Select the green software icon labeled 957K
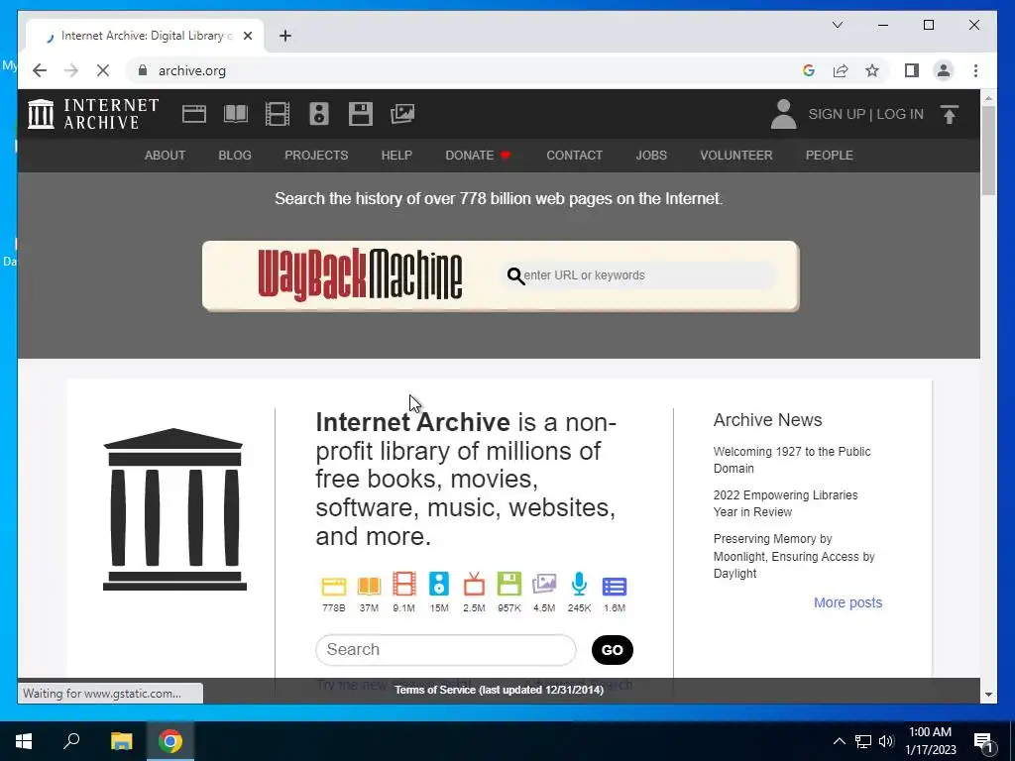The image size is (1015, 761). pos(508,584)
